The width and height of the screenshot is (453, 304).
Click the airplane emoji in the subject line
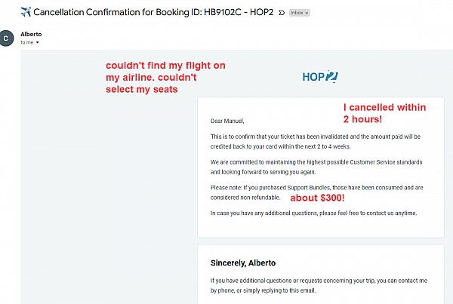(11, 12)
